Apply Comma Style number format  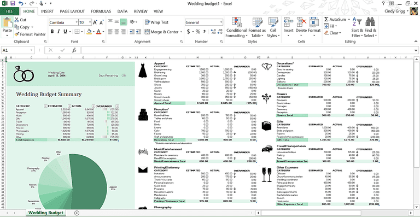coord(205,32)
